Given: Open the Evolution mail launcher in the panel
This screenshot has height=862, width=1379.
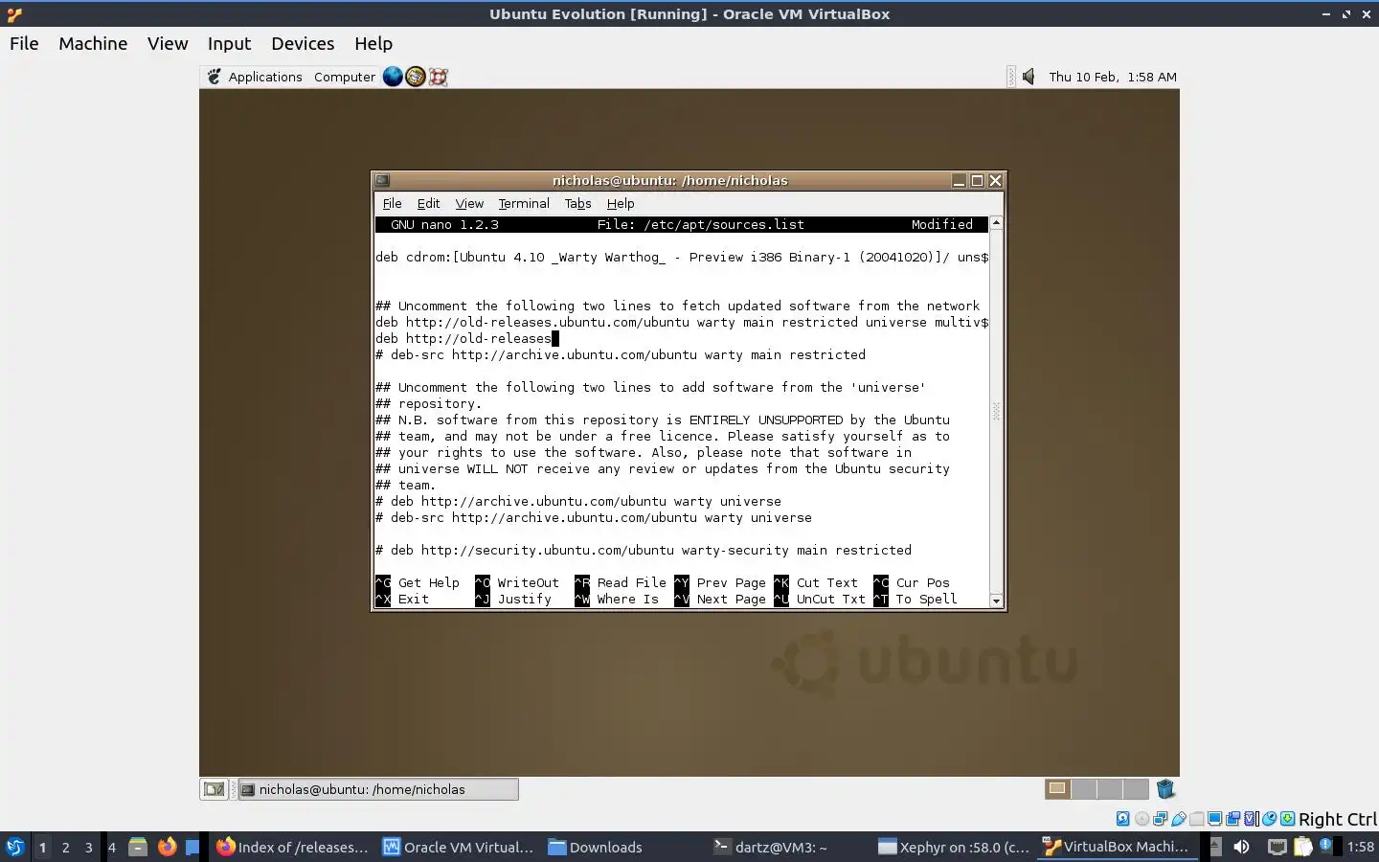Looking at the screenshot, I should (x=416, y=77).
